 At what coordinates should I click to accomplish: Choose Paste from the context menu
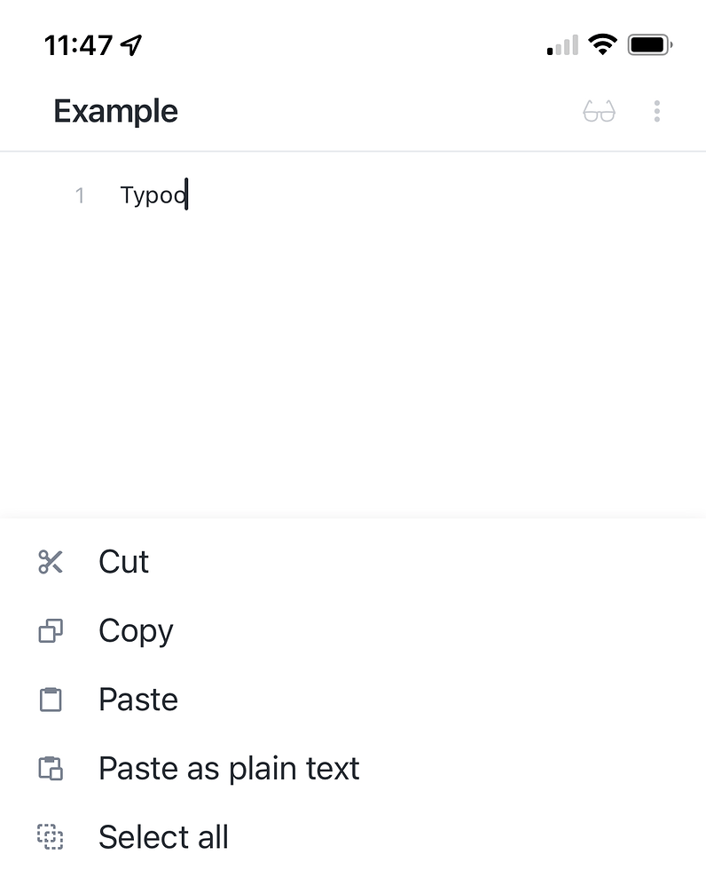pyautogui.click(x=138, y=700)
